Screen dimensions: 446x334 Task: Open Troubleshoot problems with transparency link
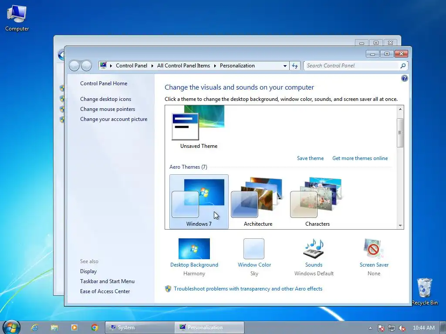248,289
